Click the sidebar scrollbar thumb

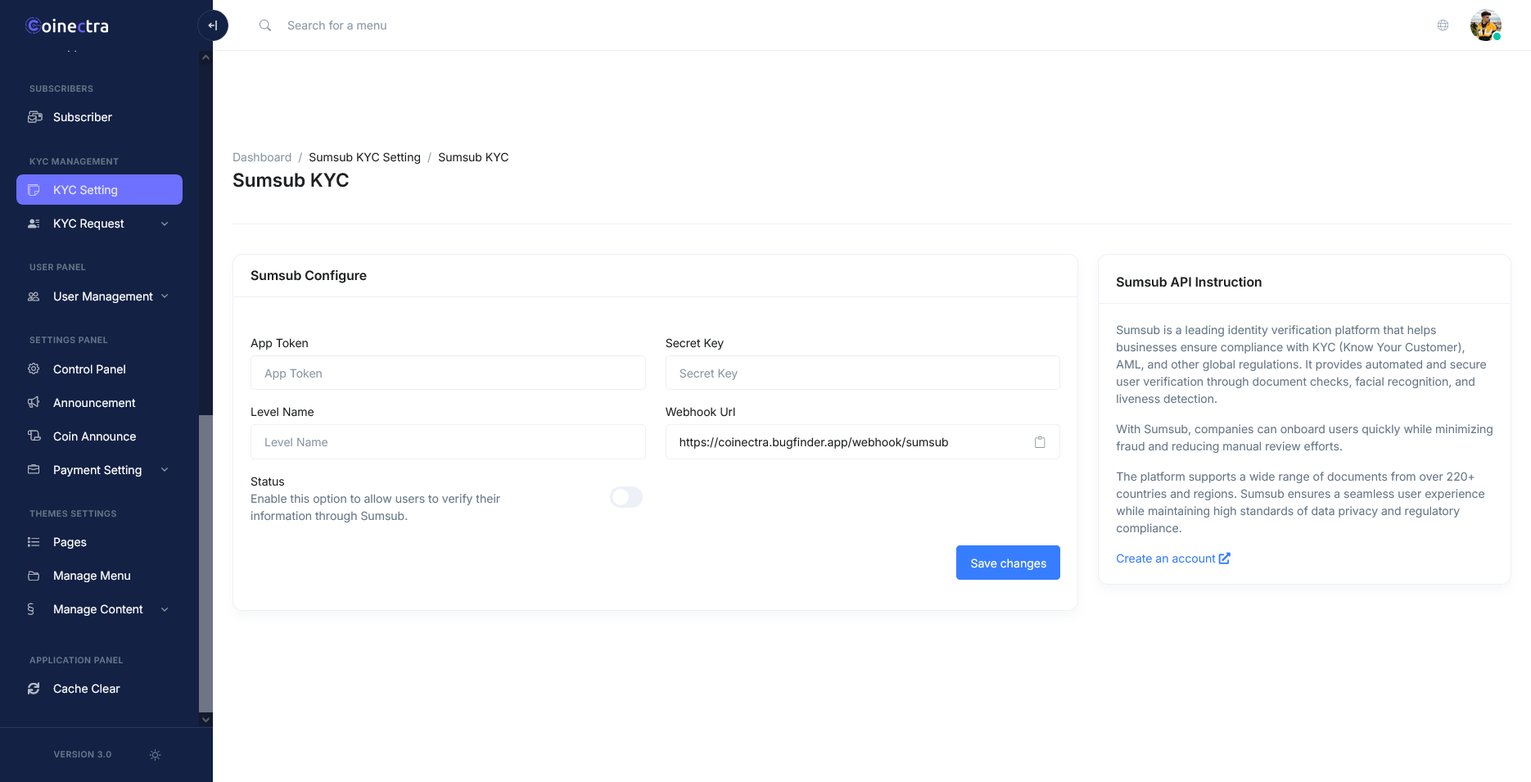coord(205,563)
